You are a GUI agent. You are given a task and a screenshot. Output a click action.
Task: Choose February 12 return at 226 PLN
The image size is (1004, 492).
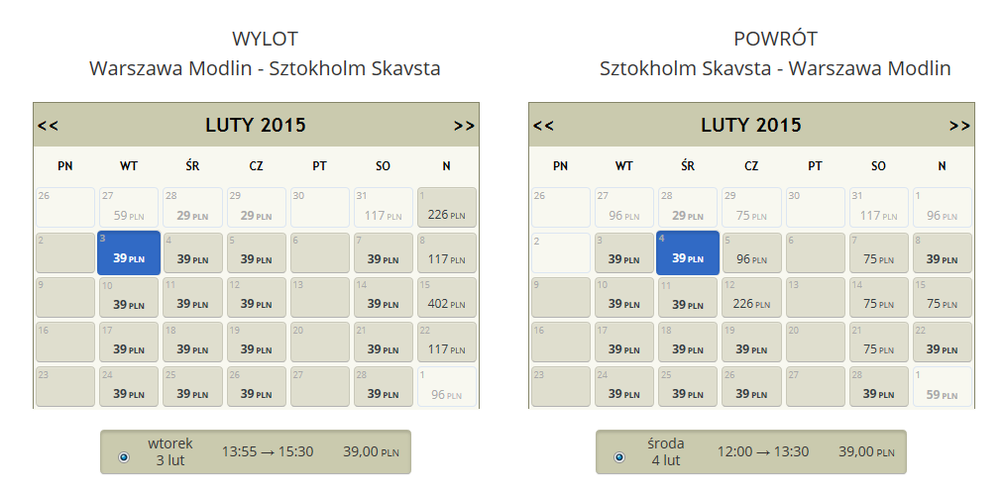tap(751, 298)
